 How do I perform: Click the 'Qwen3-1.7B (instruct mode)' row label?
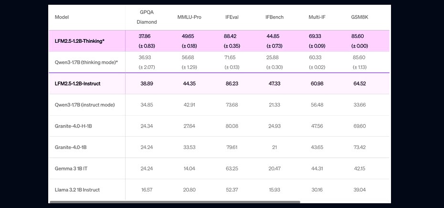pos(85,105)
